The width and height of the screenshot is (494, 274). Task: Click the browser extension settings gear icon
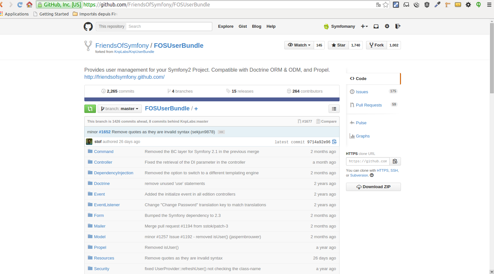click(x=468, y=5)
